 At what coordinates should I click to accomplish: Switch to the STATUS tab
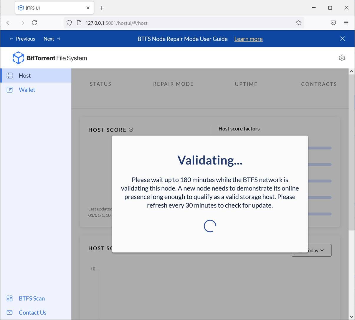pos(100,84)
